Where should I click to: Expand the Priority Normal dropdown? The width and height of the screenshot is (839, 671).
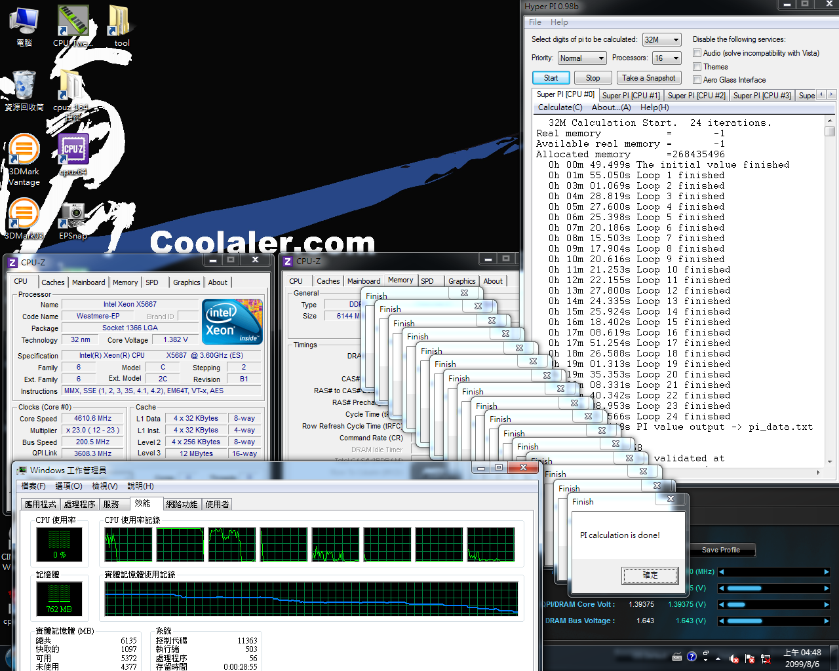click(582, 58)
